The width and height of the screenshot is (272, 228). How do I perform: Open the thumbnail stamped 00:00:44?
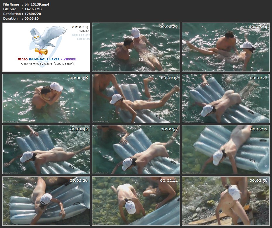pos(225,47)
